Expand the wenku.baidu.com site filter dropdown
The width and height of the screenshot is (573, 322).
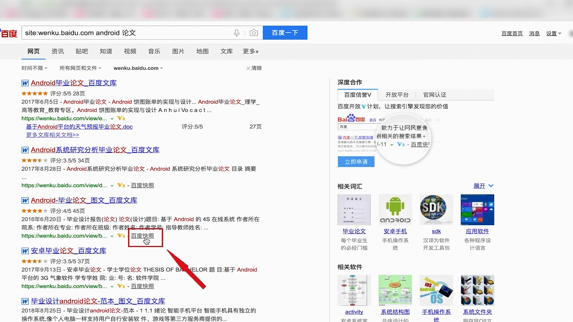pos(138,68)
